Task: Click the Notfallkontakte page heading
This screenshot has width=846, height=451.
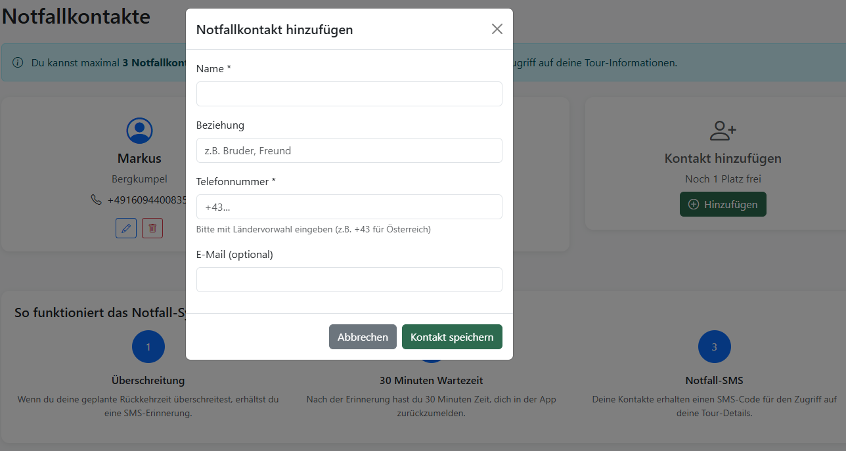Action: [76, 16]
